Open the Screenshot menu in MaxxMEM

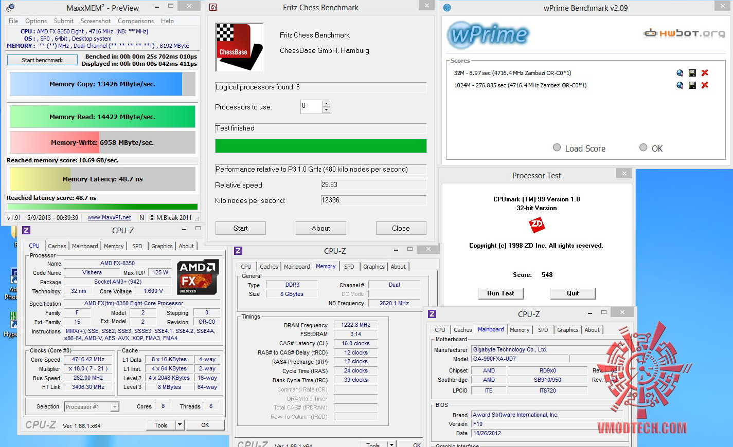point(96,21)
